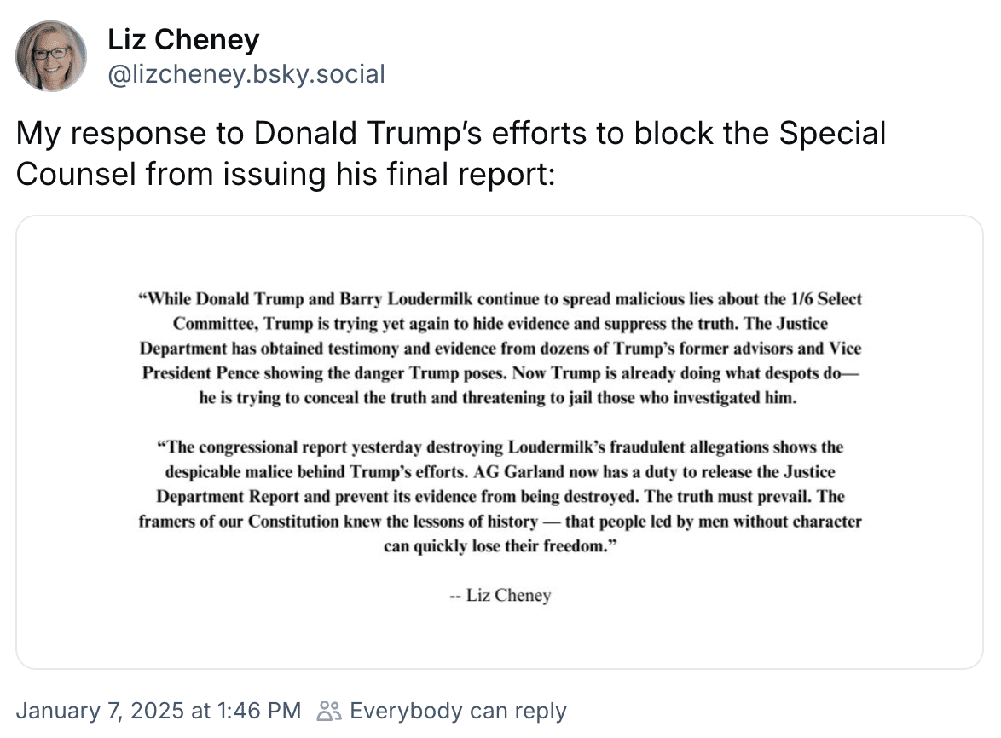Viewport: 1001px width, 738px height.
Task: Open the Liz Cheney display name link
Action: [183, 39]
